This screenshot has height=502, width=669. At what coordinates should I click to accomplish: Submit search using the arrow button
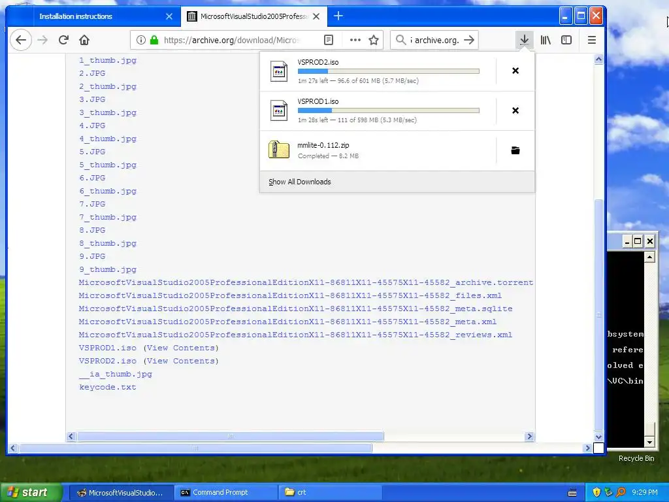click(469, 40)
